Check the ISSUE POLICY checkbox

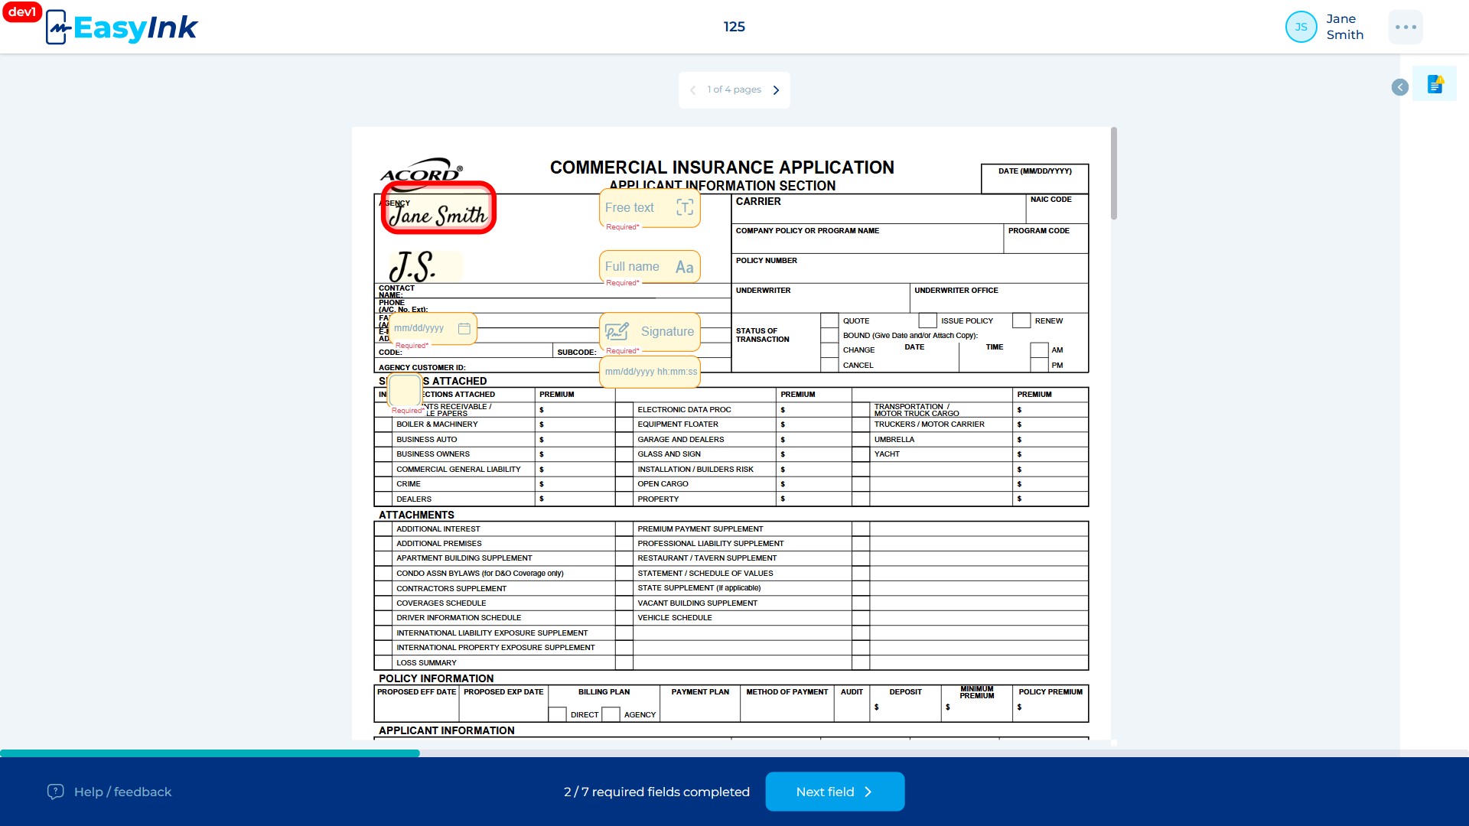click(x=927, y=320)
